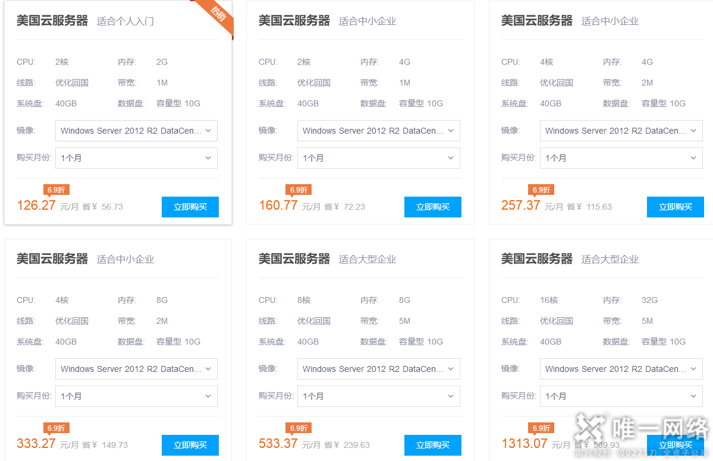
Task: Click the price 533.37
Action: (x=278, y=443)
